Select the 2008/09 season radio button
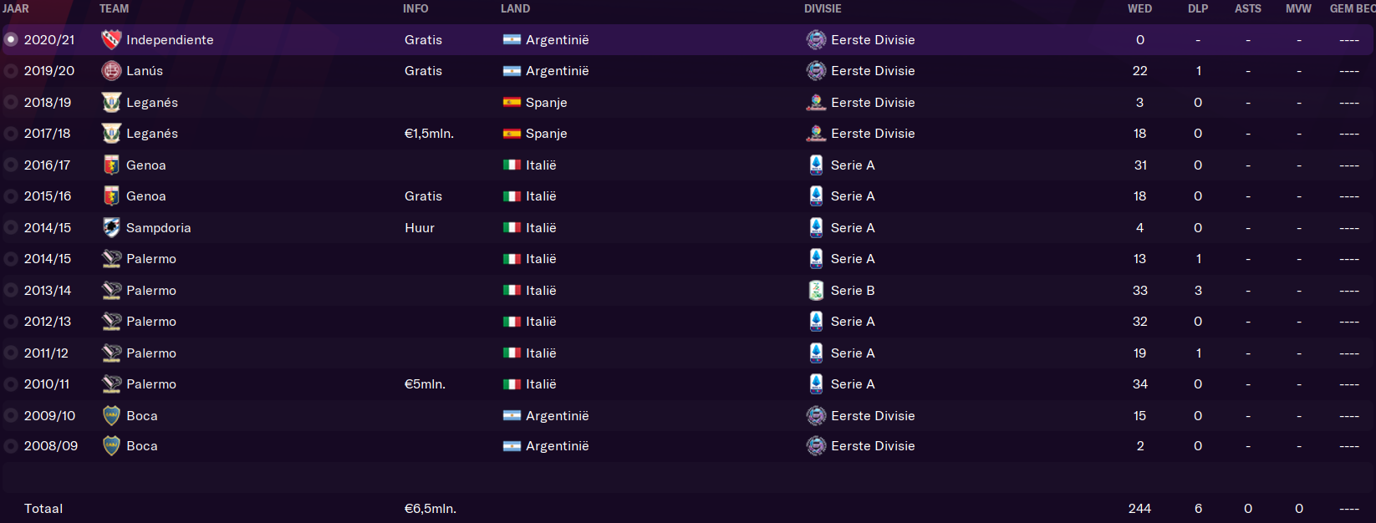 coord(11,446)
